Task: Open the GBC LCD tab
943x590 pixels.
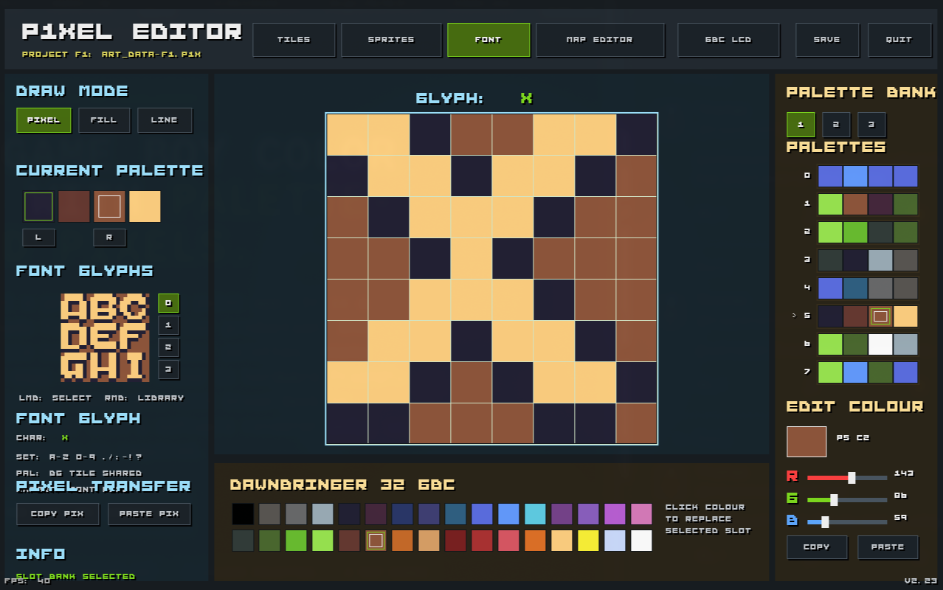Action: click(x=728, y=40)
